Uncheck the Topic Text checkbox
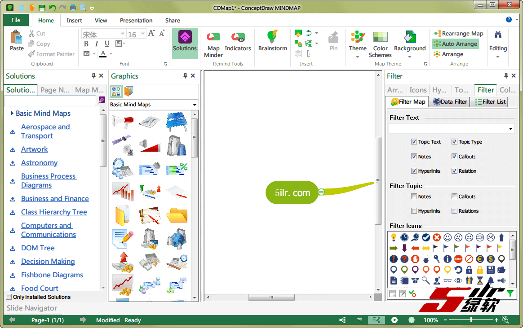523x328 pixels. pos(414,142)
